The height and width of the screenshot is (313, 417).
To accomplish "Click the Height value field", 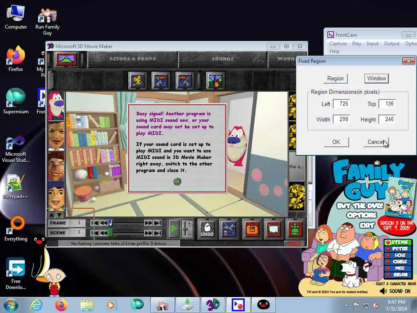I will tap(387, 119).
